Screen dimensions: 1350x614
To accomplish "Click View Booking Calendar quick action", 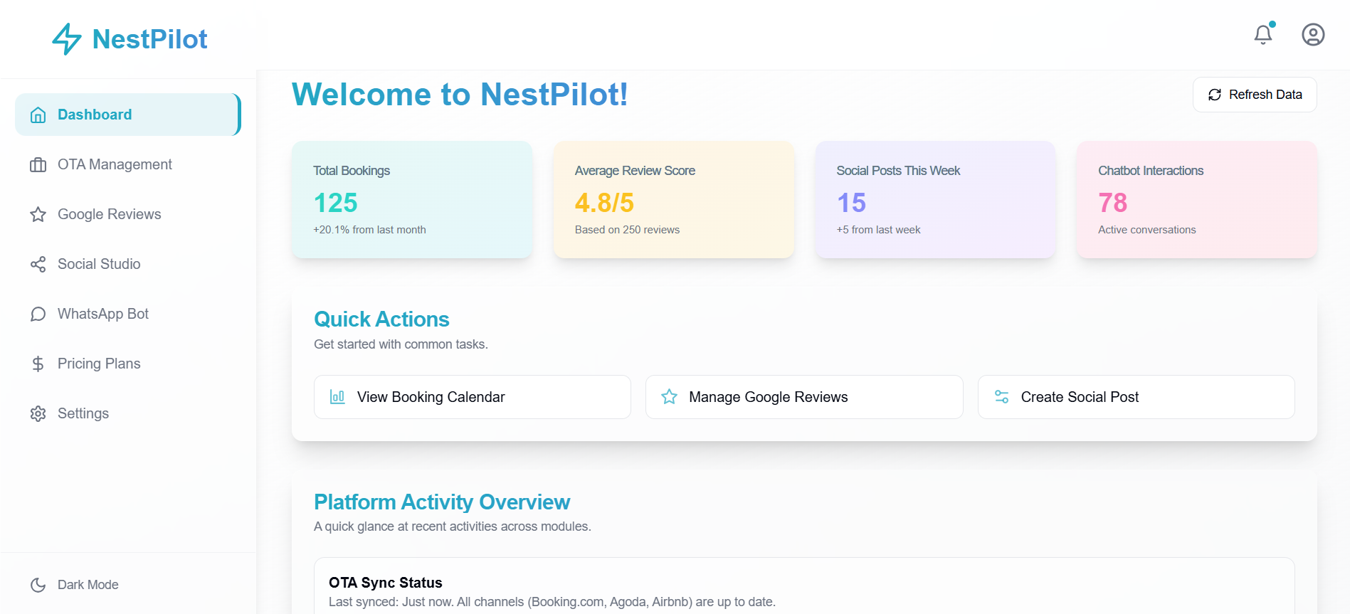I will click(x=472, y=397).
